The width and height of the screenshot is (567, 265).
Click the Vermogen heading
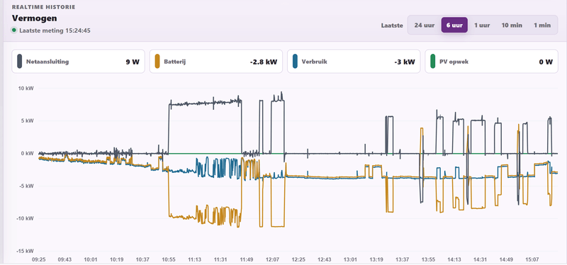pyautogui.click(x=34, y=18)
